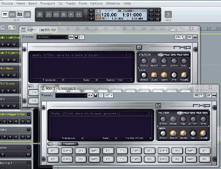This screenshot has width=221, height=169.
Task: Save preset in front RXP window
Action: click(96, 95)
